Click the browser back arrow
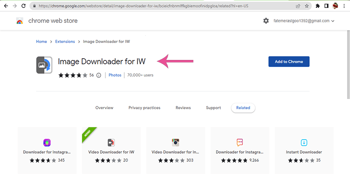 (5, 7)
